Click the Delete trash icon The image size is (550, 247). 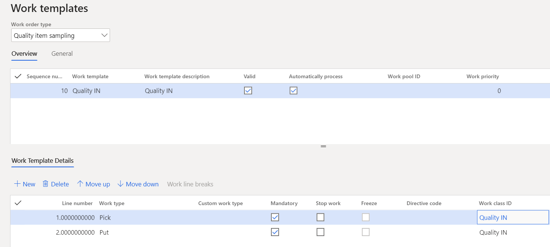46,184
